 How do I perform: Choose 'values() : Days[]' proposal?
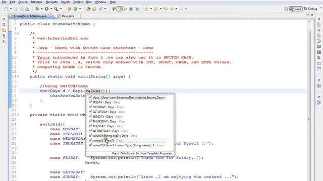pos(127,141)
